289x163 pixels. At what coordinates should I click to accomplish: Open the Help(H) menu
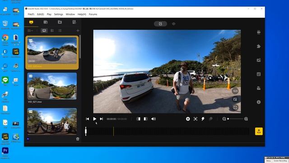tap(82, 14)
